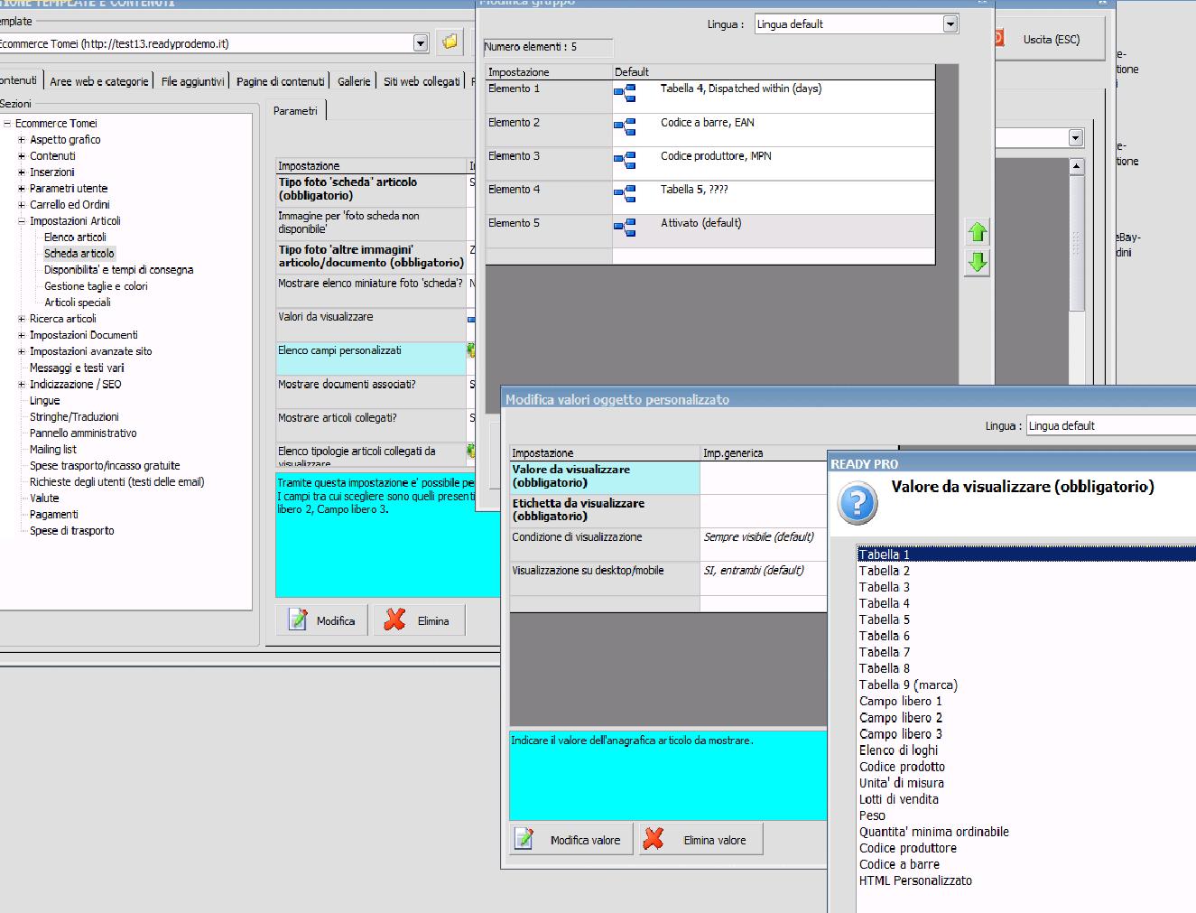Expand the Carrello ed Ordini tree node
1196x913 pixels.
tap(22, 205)
